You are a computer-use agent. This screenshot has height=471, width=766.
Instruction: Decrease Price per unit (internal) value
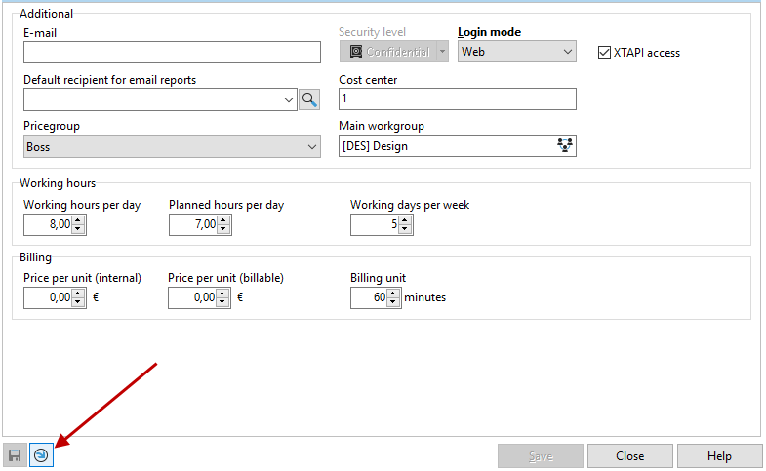click(79, 303)
